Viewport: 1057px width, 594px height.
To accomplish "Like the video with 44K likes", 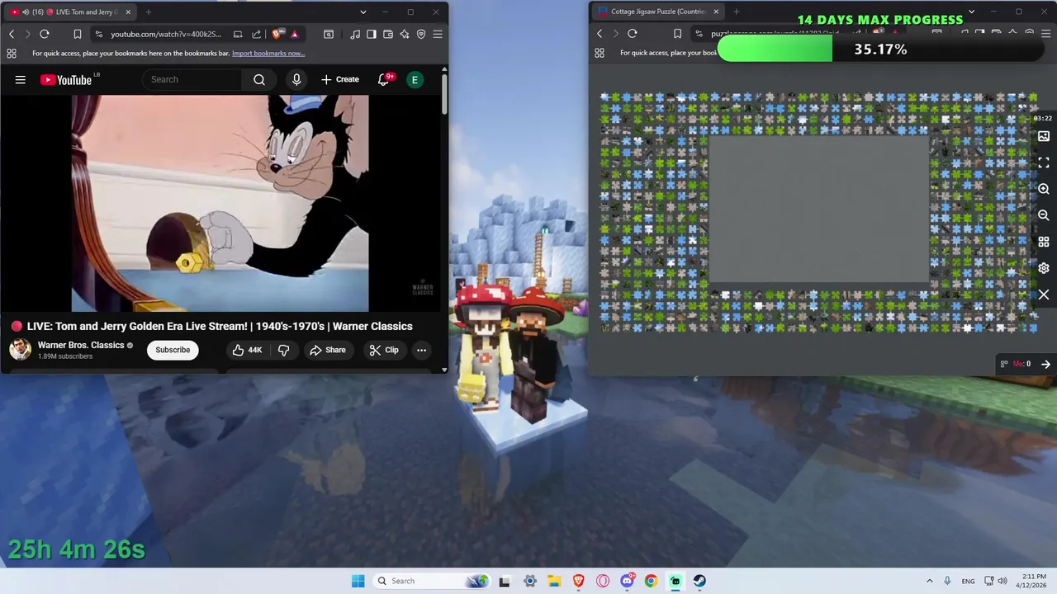I will tap(247, 350).
